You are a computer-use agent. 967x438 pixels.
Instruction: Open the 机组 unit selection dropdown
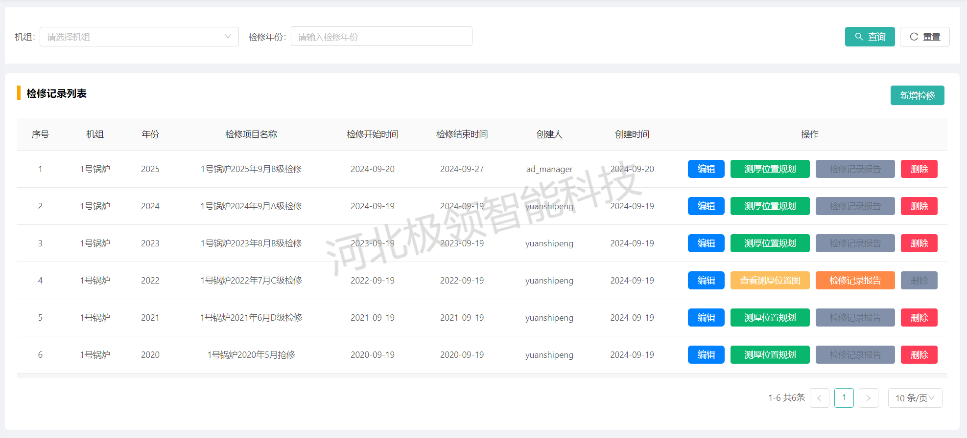click(x=139, y=37)
